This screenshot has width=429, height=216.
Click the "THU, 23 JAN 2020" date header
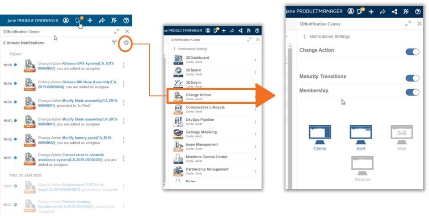25,175
